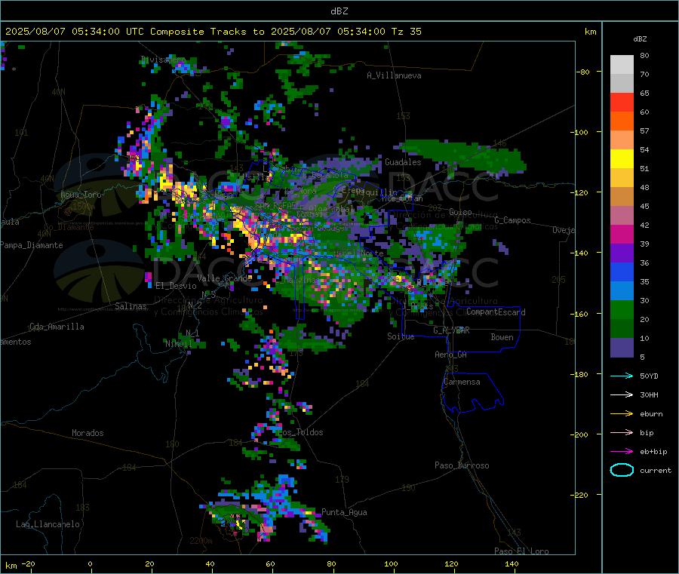Click the 'Salinas' map label

(131, 306)
